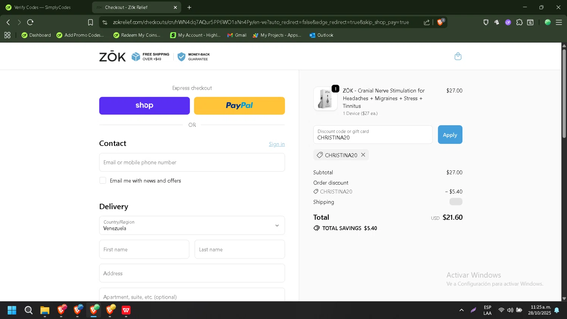Open the WPS red icon on taskbar
Viewport: 567px width, 319px height.
[x=126, y=310]
